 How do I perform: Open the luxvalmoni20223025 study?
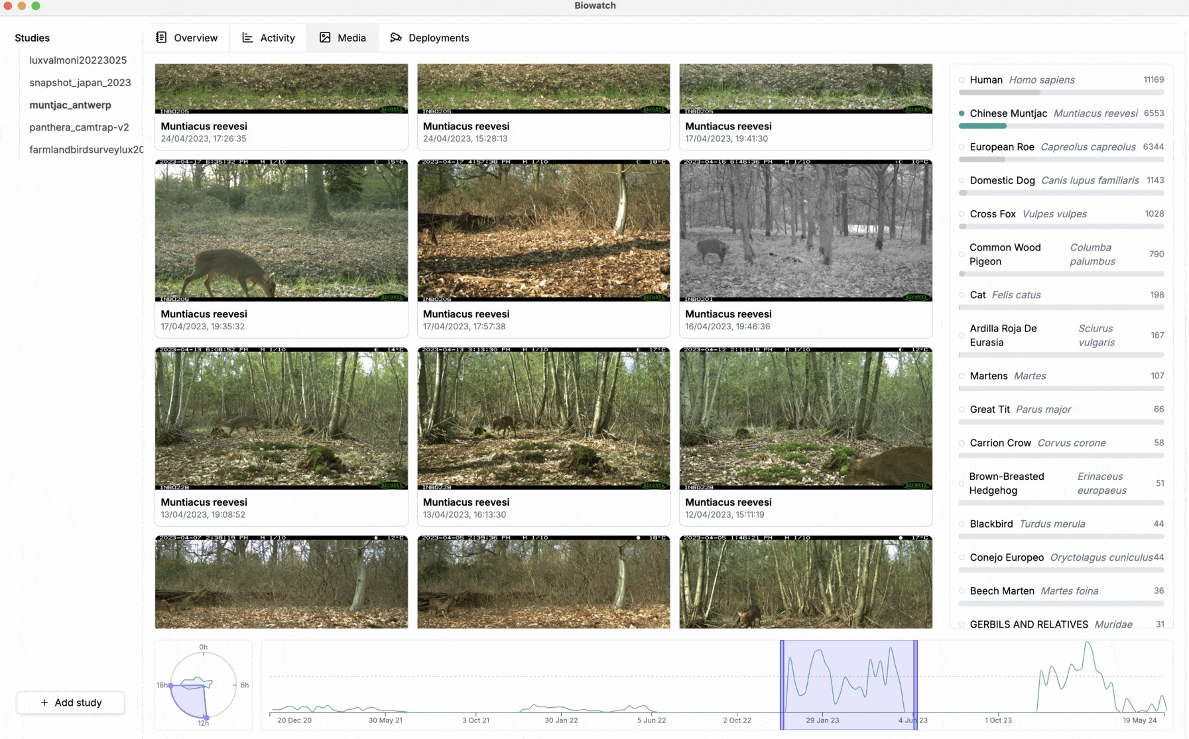pos(78,60)
